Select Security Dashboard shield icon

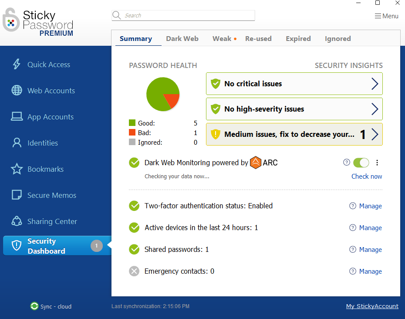pyautogui.click(x=17, y=245)
